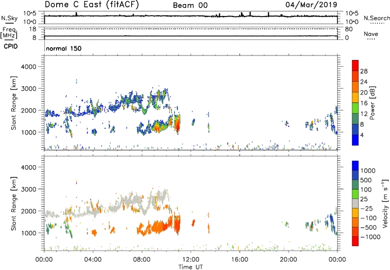Click the blue velocity patch near 23:30 UT
Screen dimensions: 390x270
pyautogui.click(x=331, y=222)
